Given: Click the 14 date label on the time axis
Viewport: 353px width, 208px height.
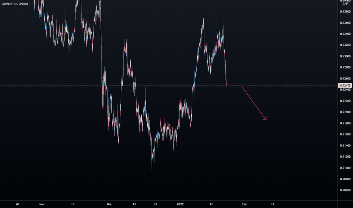Looking at the screenshot, I should (273, 204).
